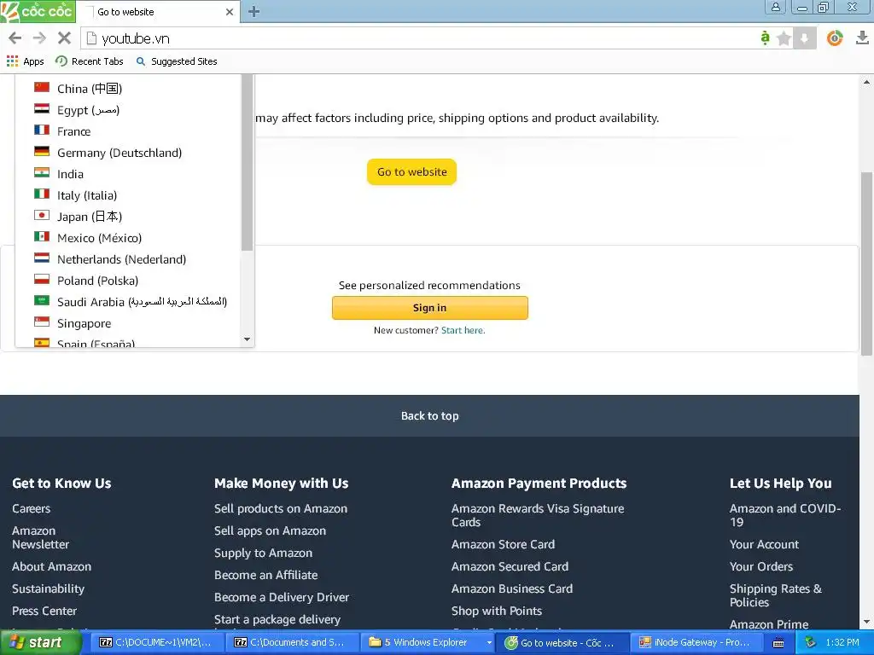Open a new tab with plus icon
This screenshot has width=874, height=655.
pos(253,11)
